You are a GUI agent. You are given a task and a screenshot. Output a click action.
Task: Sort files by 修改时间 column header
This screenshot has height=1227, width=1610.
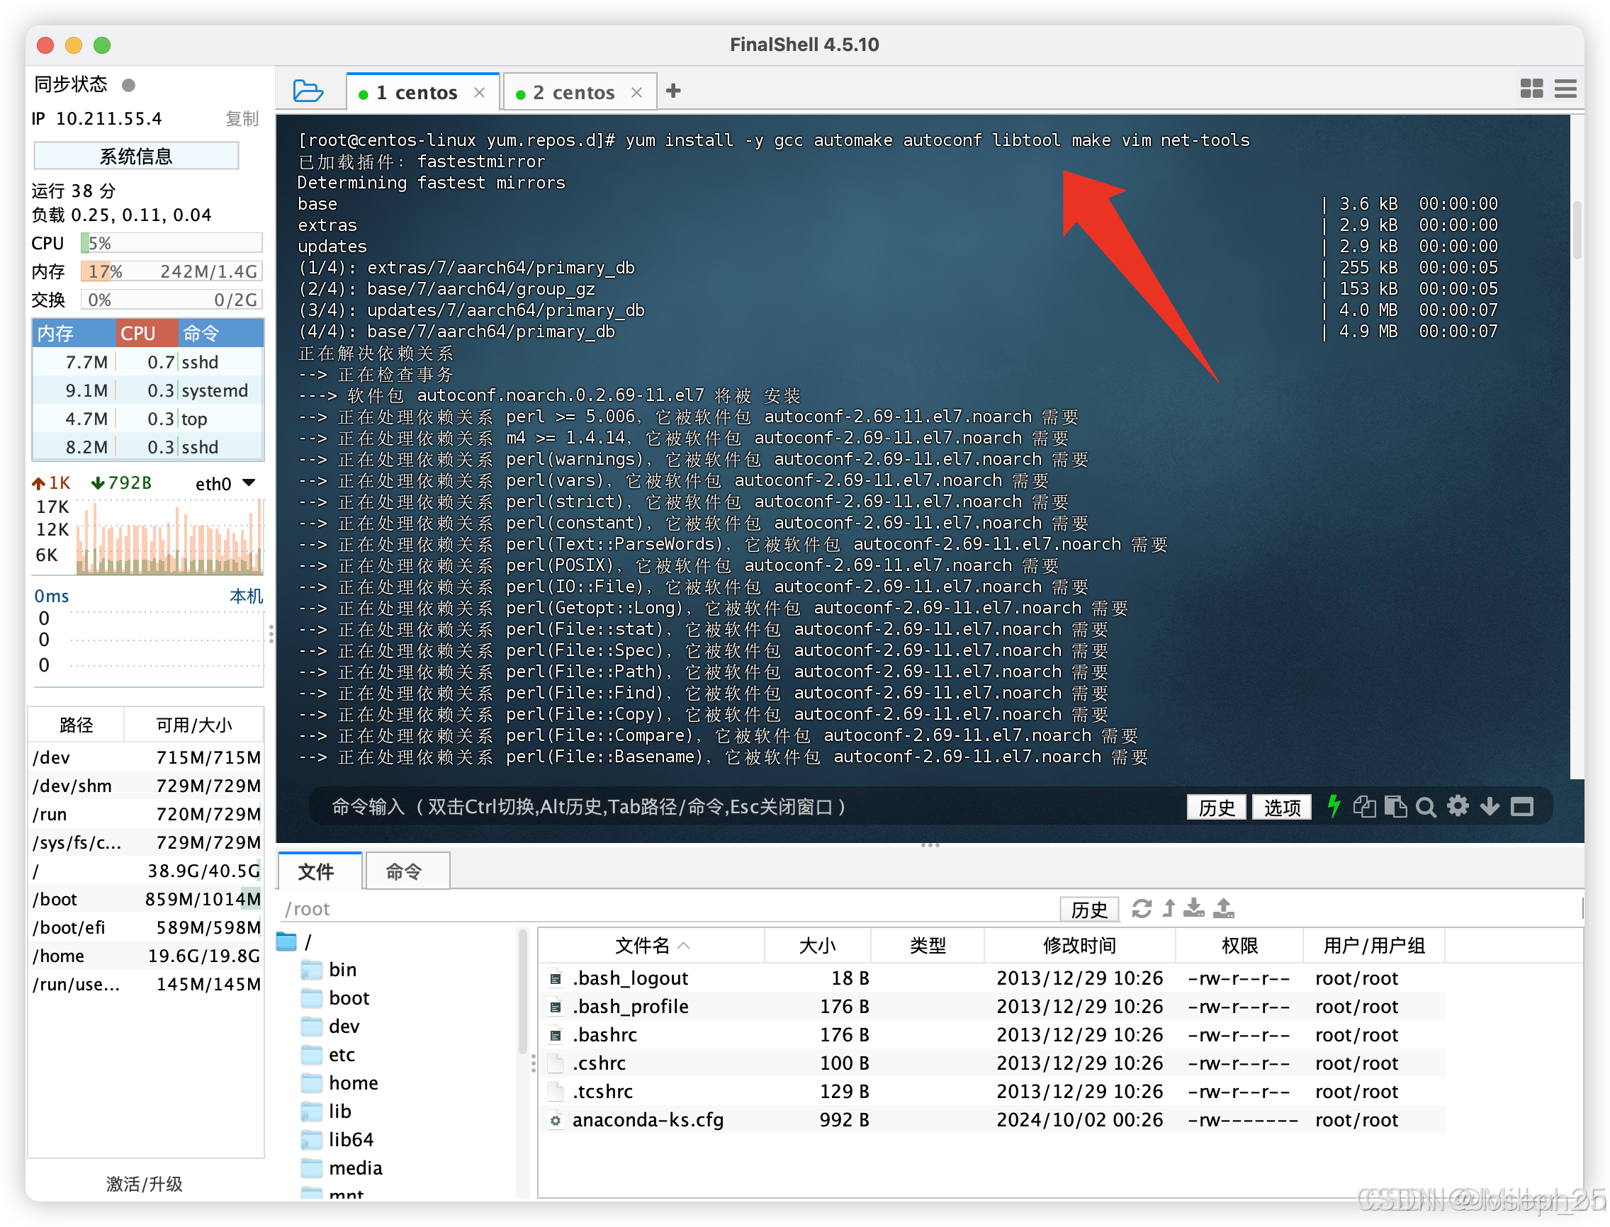1080,946
